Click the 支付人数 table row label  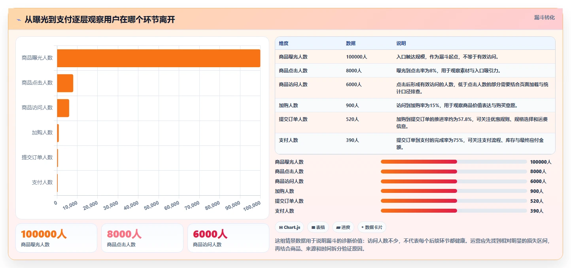click(288, 140)
